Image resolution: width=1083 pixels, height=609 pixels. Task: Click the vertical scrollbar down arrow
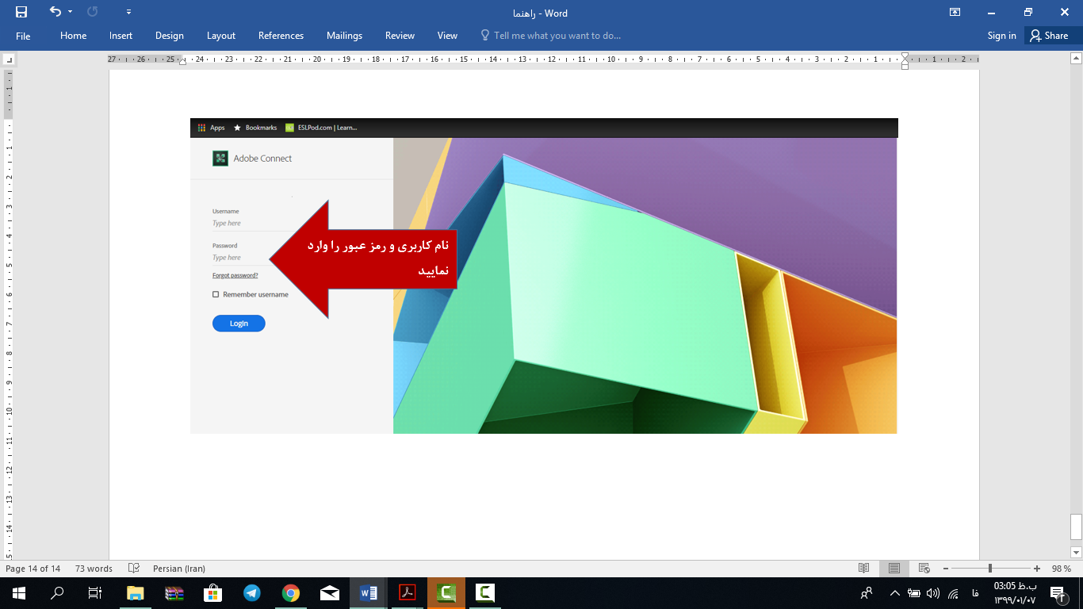(1076, 552)
